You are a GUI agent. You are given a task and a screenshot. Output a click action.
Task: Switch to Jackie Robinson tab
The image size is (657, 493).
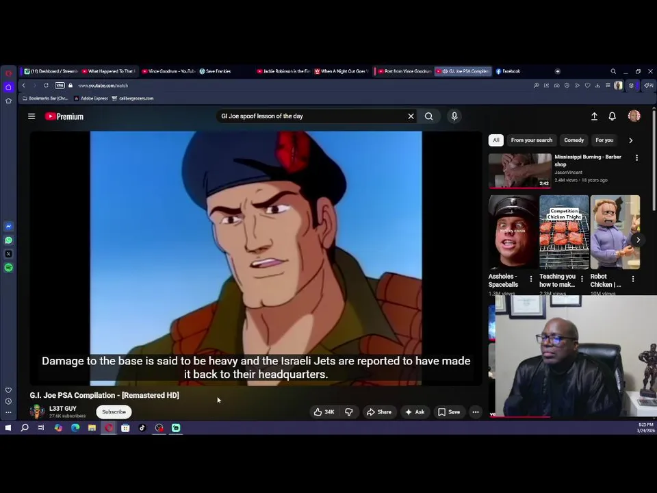[283, 71]
